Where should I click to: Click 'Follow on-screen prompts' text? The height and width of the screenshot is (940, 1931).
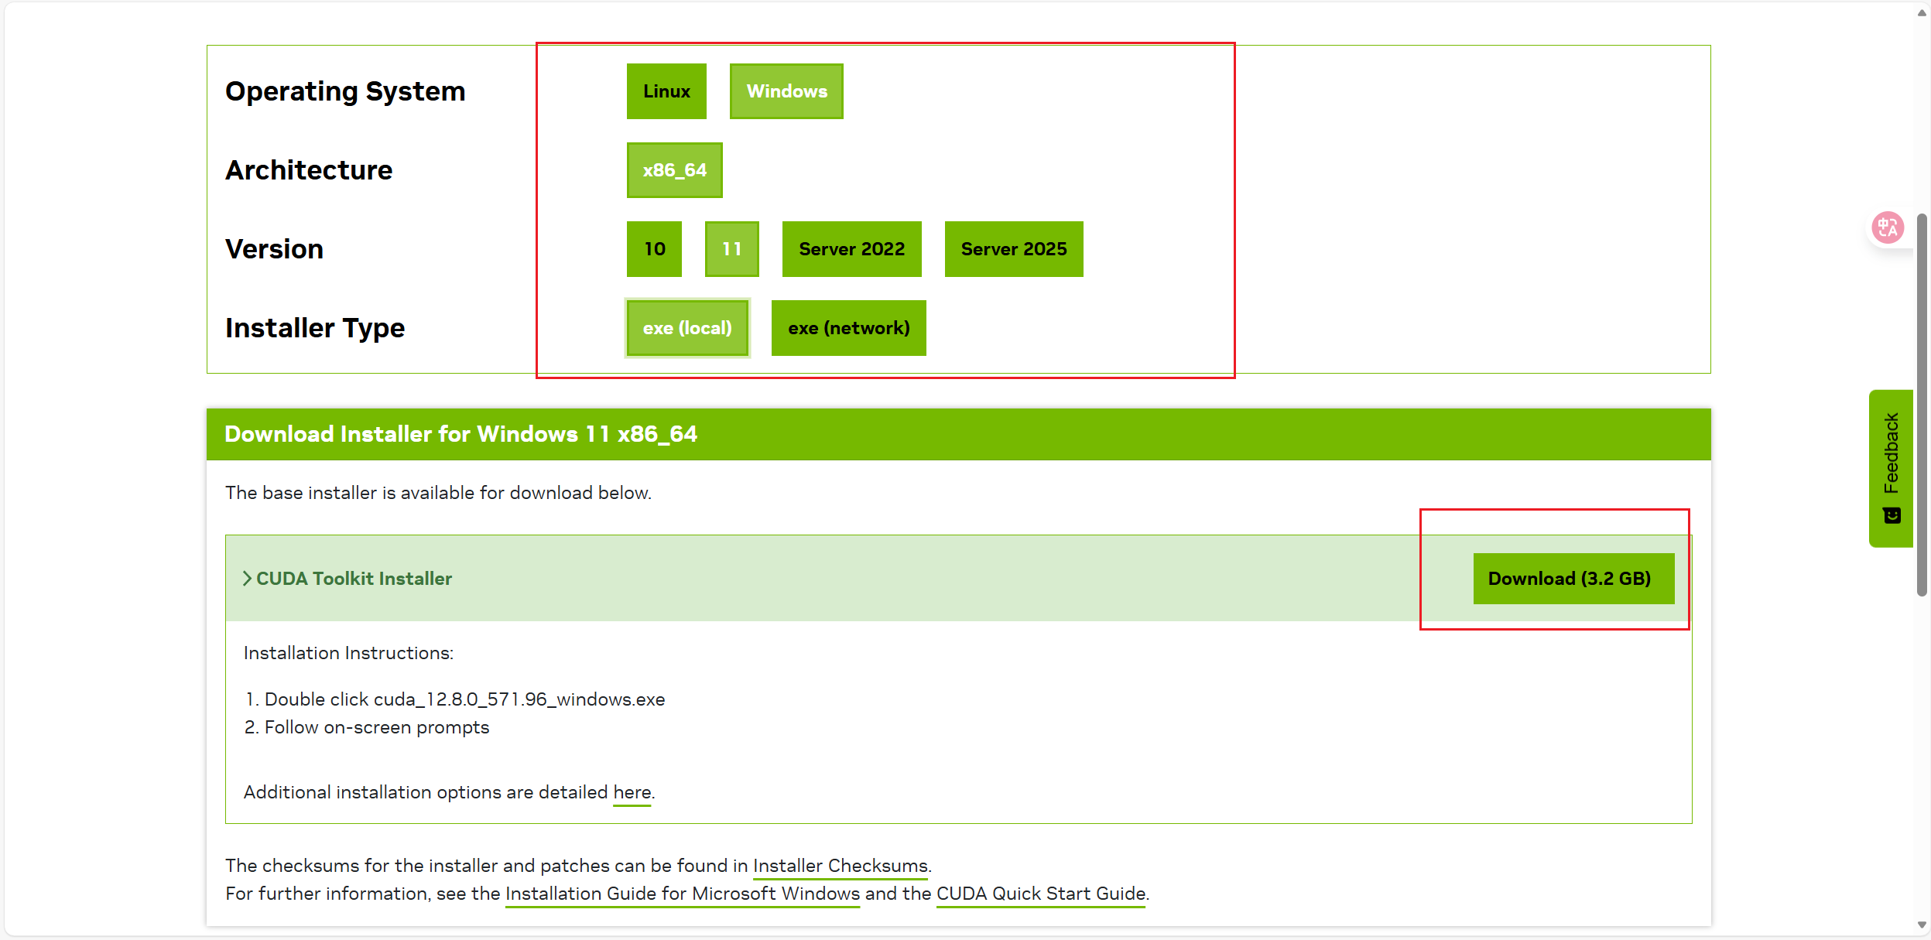[377, 727]
